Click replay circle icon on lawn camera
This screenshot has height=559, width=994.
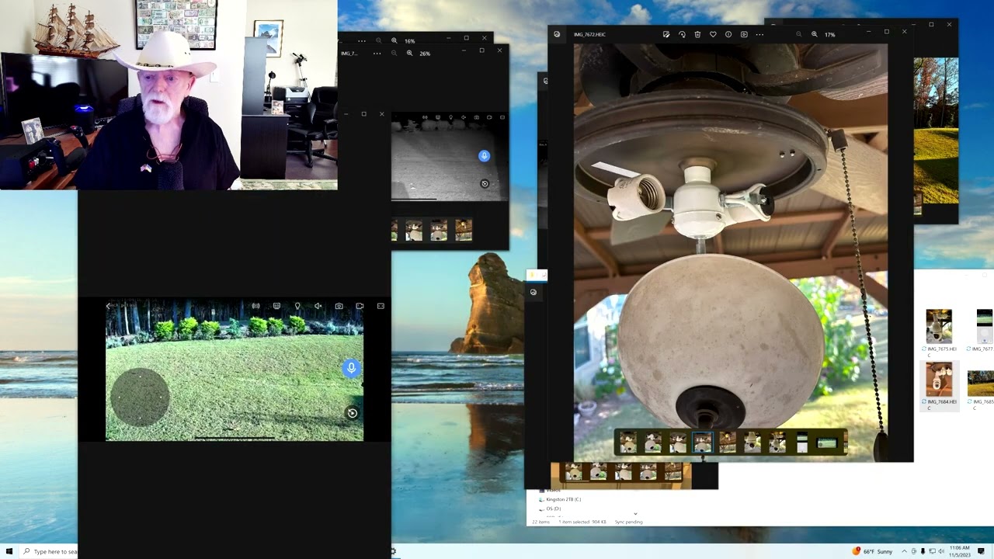(353, 413)
